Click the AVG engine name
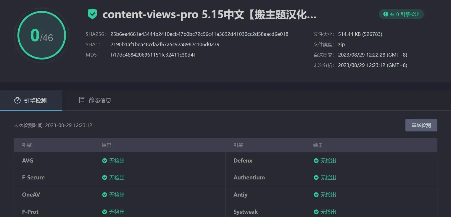 tap(28, 161)
